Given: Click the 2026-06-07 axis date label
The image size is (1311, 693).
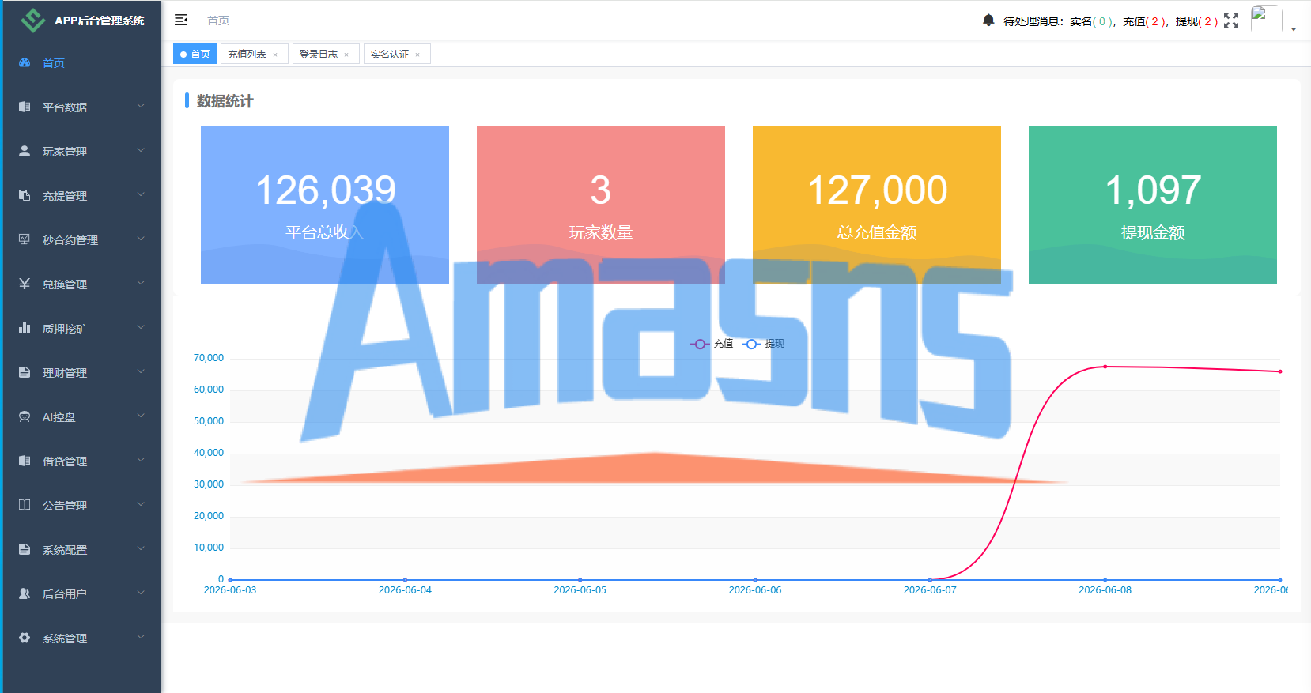Looking at the screenshot, I should click(x=930, y=590).
